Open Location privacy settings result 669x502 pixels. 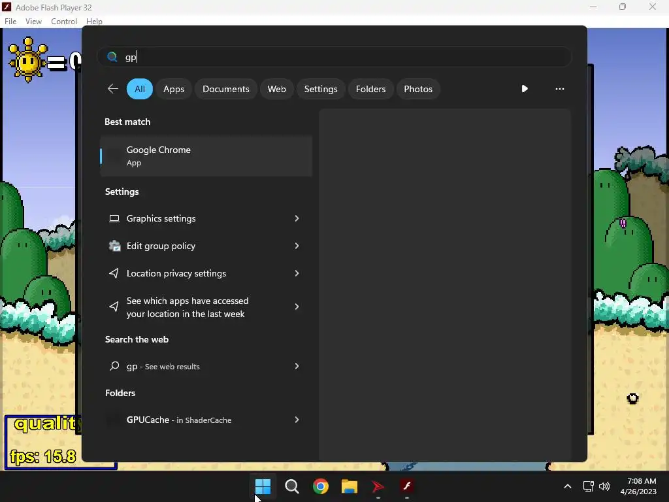pos(206,273)
